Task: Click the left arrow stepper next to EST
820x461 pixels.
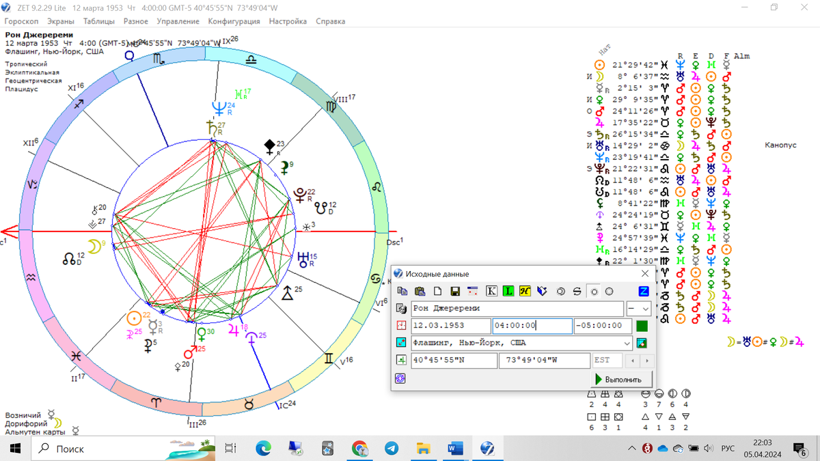Action: click(x=633, y=360)
